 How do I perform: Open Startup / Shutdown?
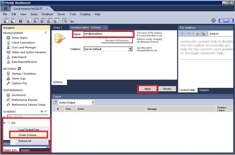pyautogui.click(x=24, y=74)
